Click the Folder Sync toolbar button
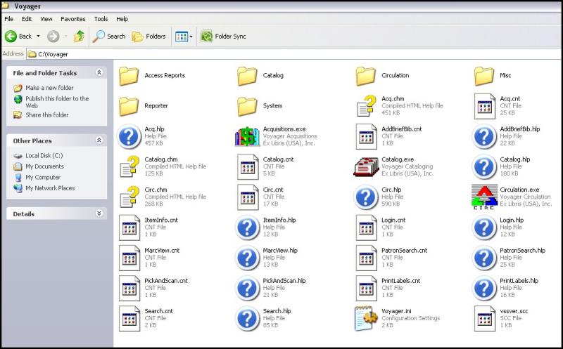The image size is (563, 349). tap(223, 37)
